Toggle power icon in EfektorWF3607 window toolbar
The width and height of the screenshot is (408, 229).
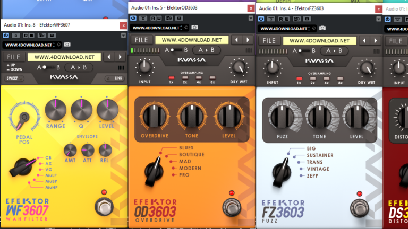coord(6,36)
